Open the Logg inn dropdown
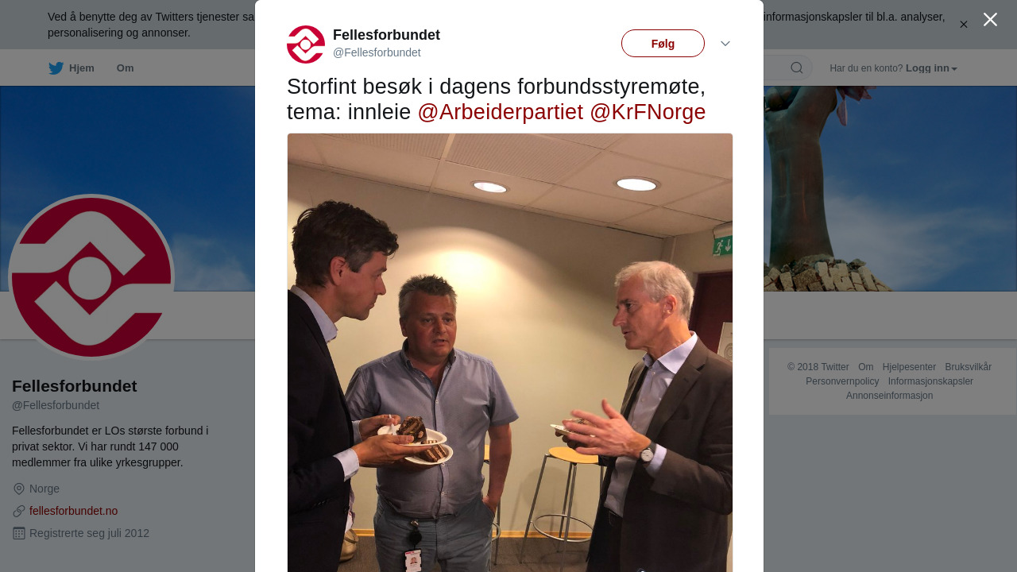 pyautogui.click(x=931, y=68)
